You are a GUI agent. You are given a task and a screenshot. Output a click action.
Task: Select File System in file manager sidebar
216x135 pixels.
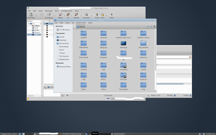click(63, 56)
